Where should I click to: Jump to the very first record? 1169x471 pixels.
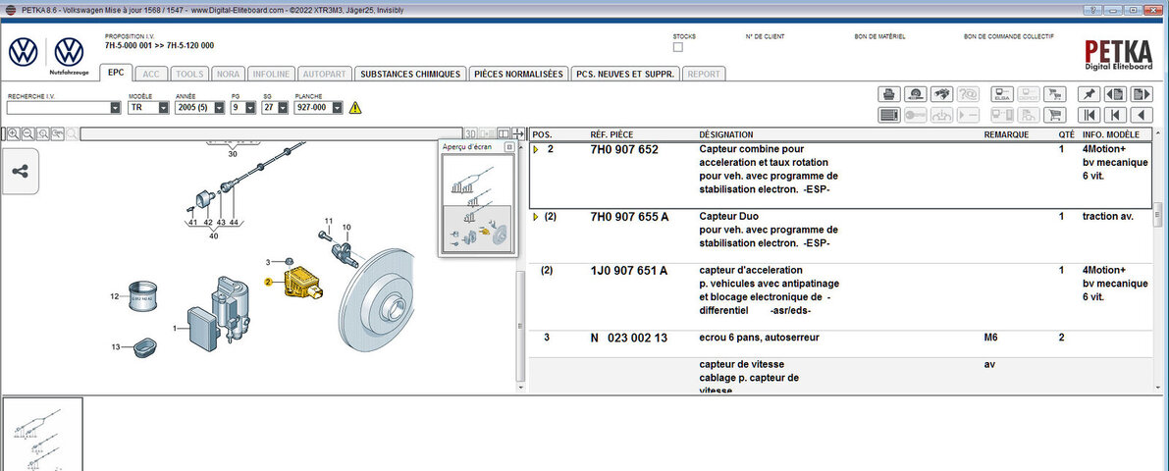click(x=1089, y=115)
